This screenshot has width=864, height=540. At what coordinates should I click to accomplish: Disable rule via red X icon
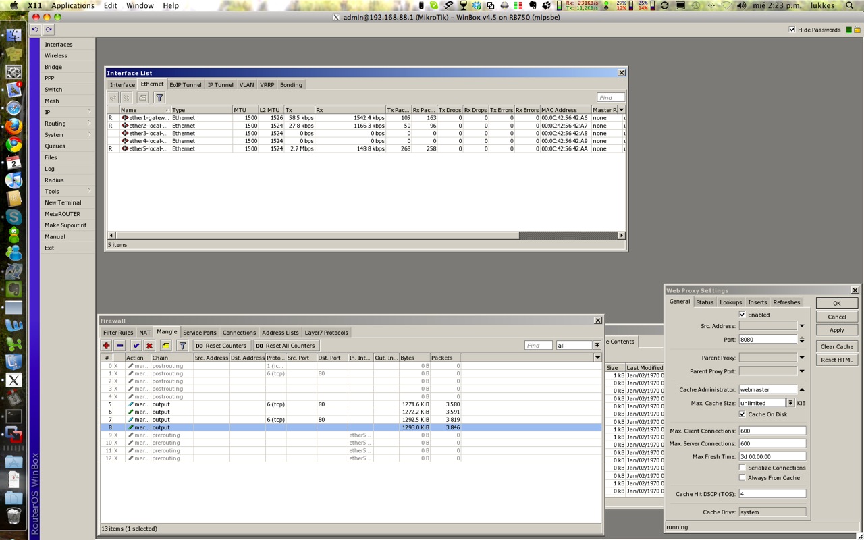click(x=151, y=345)
